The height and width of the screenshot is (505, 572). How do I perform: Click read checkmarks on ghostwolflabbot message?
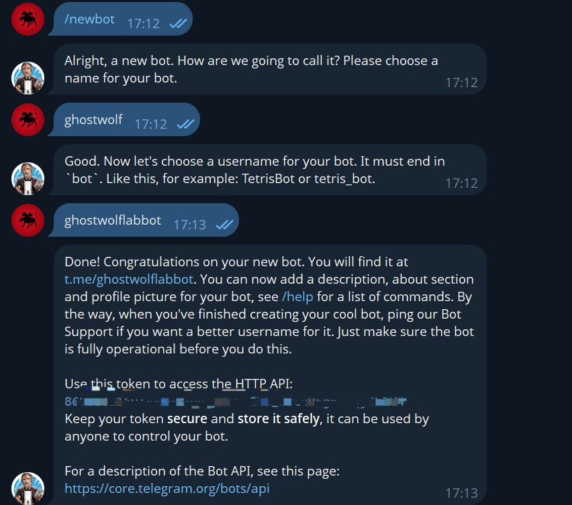[x=224, y=225]
